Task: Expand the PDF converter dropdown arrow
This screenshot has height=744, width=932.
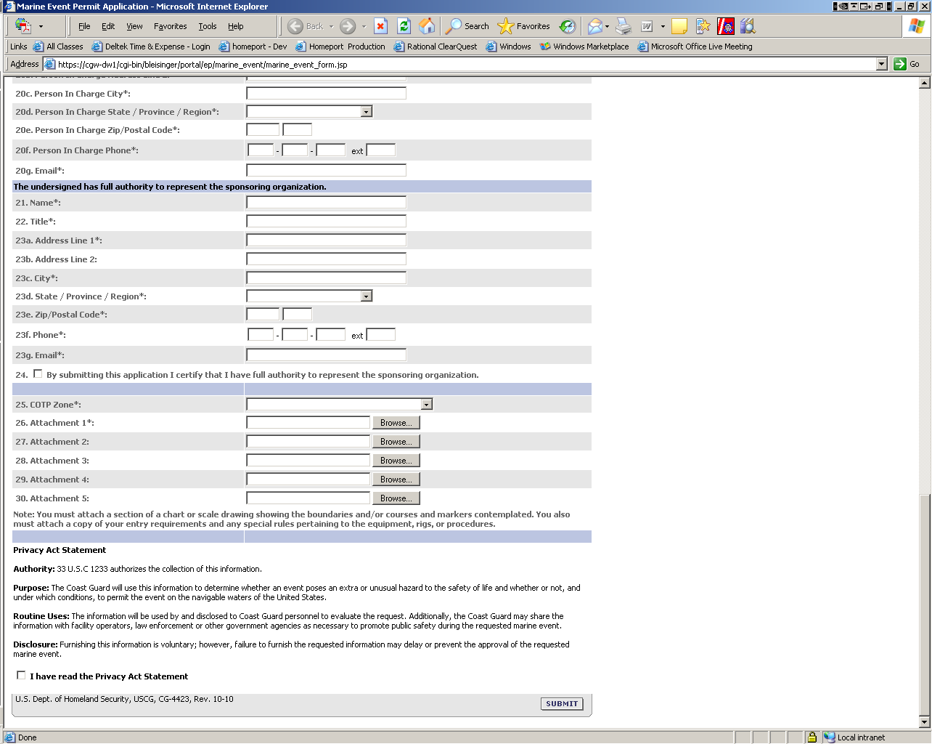Action: (41, 26)
